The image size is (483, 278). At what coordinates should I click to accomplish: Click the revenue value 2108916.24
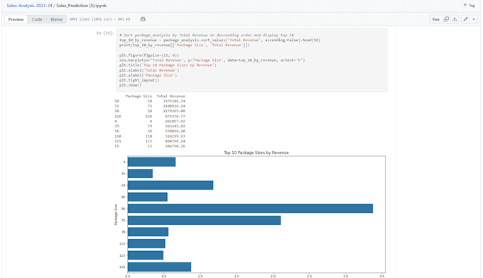tap(174, 106)
